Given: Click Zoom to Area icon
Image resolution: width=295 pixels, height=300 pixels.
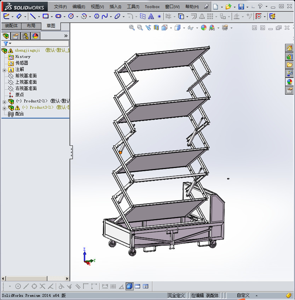Looking at the screenshot, I should point(140,28).
